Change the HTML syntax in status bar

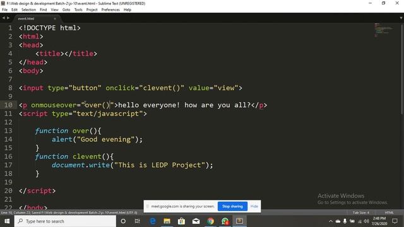tap(389, 212)
